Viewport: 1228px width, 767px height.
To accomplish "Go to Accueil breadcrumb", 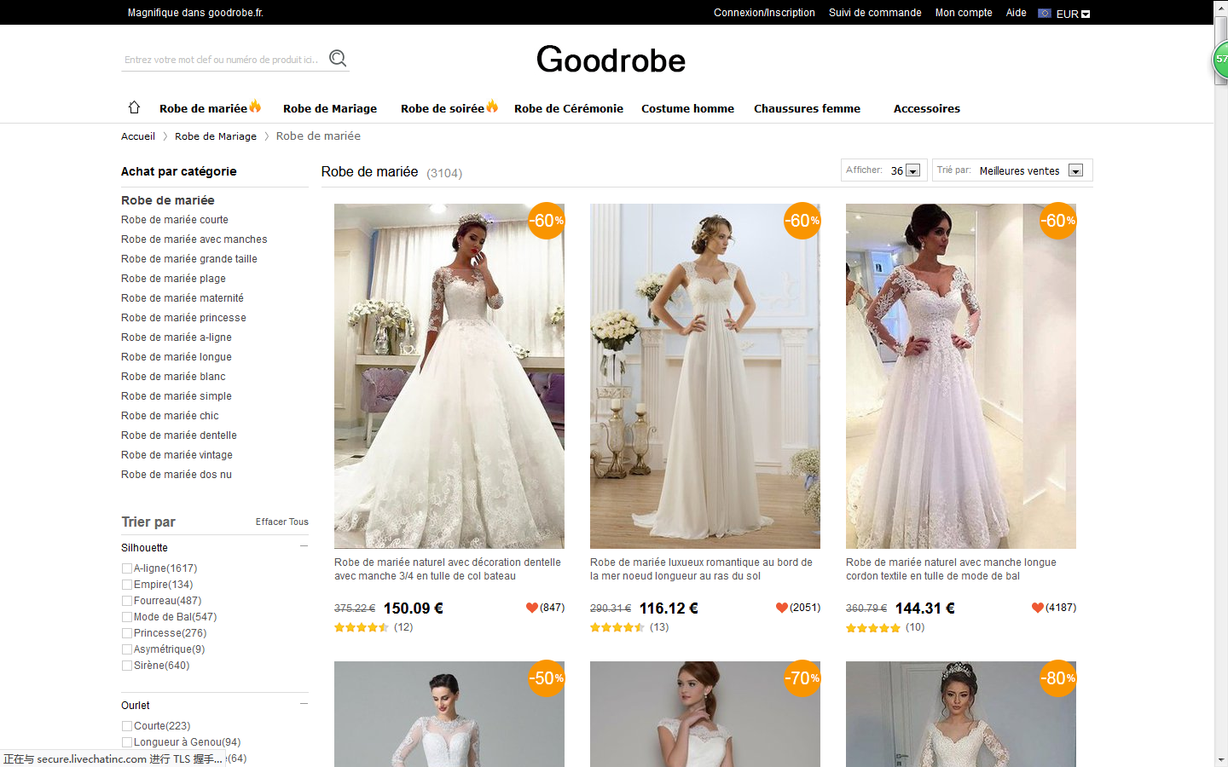I will coord(138,136).
